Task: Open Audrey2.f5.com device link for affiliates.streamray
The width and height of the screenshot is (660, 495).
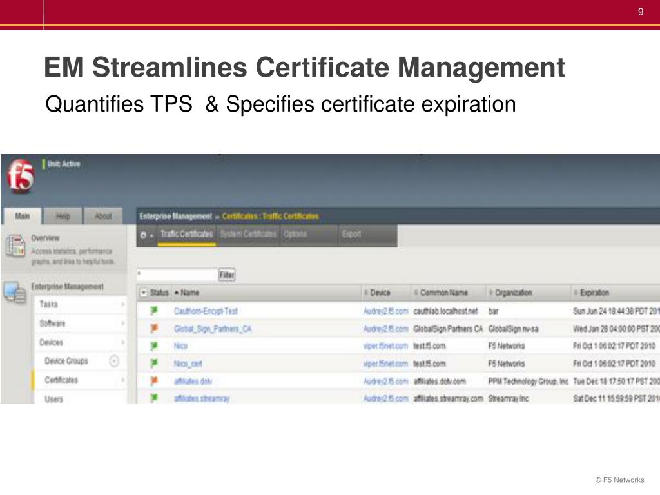Action: (x=386, y=398)
